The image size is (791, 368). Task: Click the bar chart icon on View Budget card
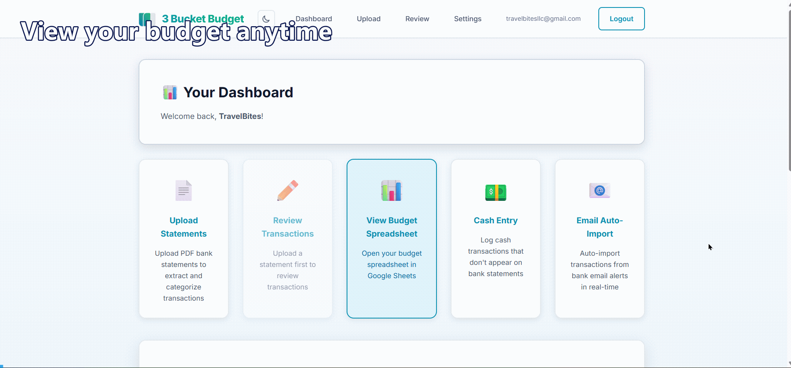pos(392,190)
